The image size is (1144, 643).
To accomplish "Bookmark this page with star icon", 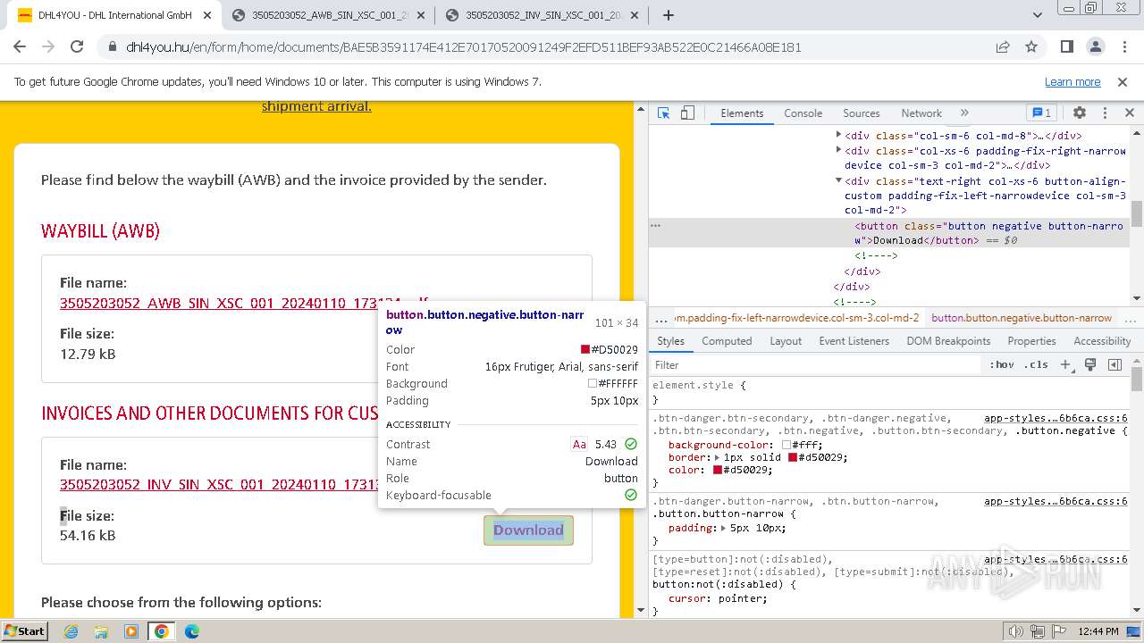I will [x=1031, y=47].
